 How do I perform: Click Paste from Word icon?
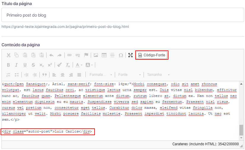(42, 55)
